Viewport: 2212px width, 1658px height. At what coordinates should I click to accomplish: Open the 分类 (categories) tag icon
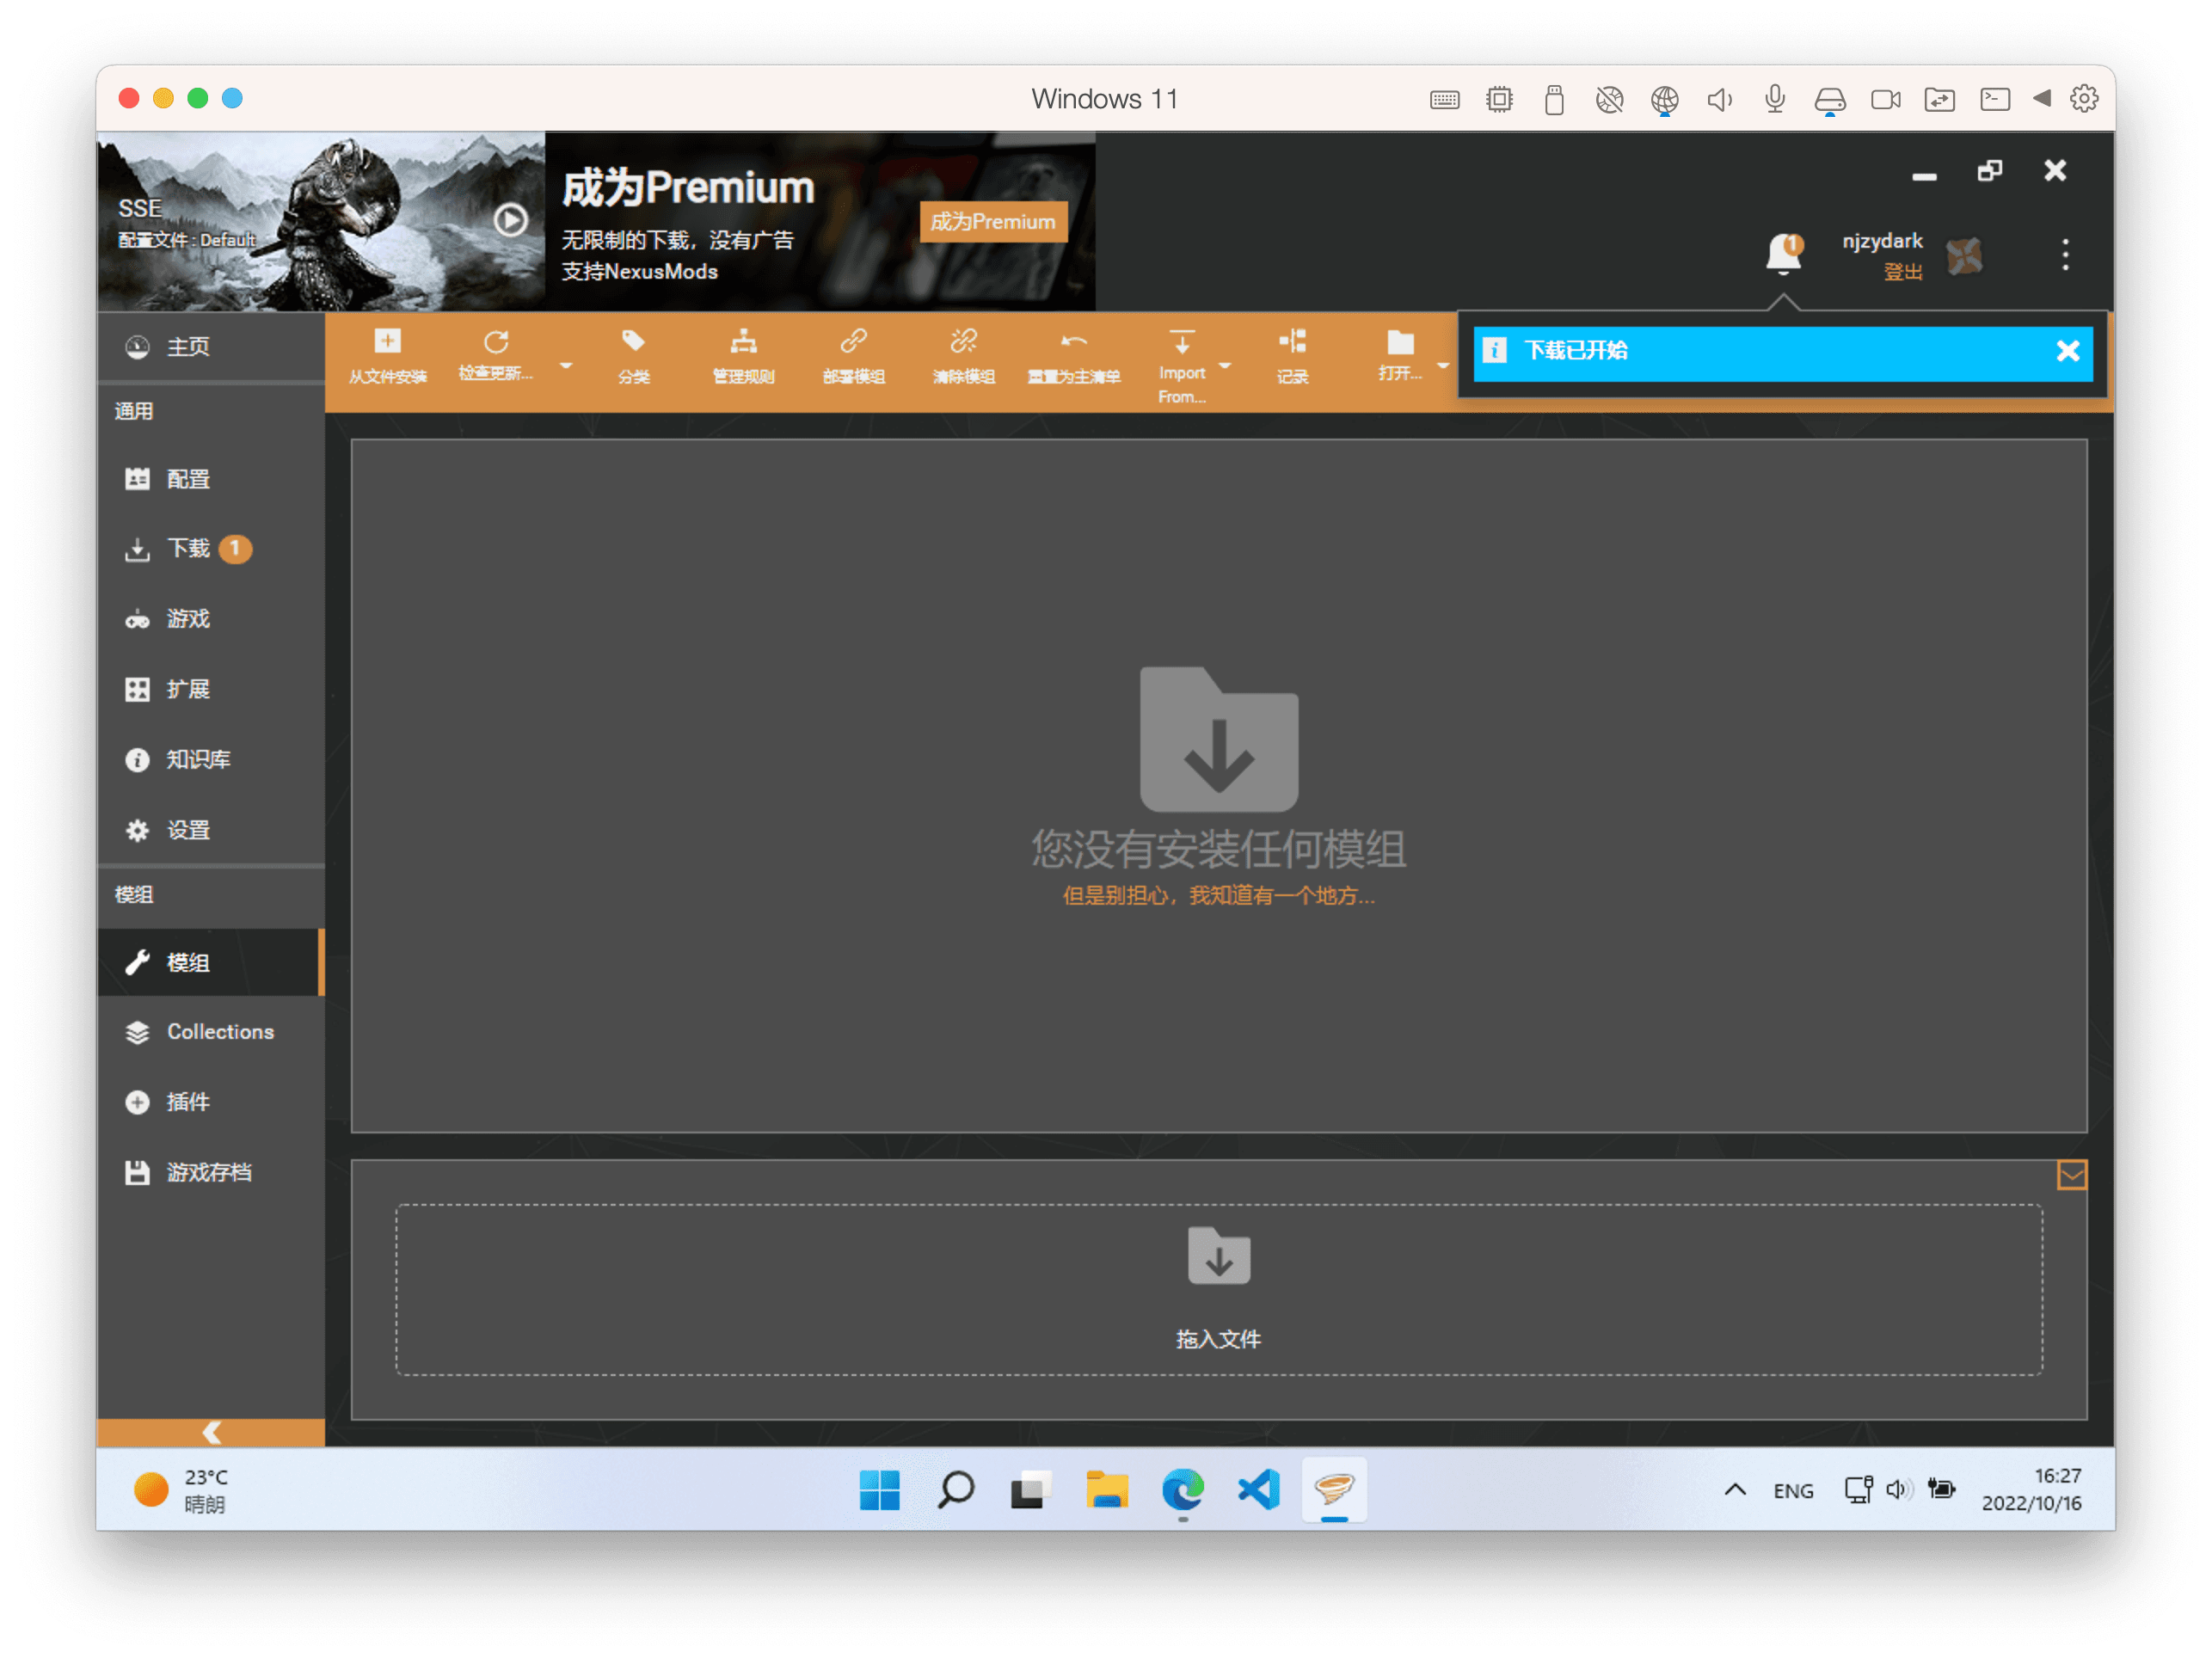[x=633, y=343]
